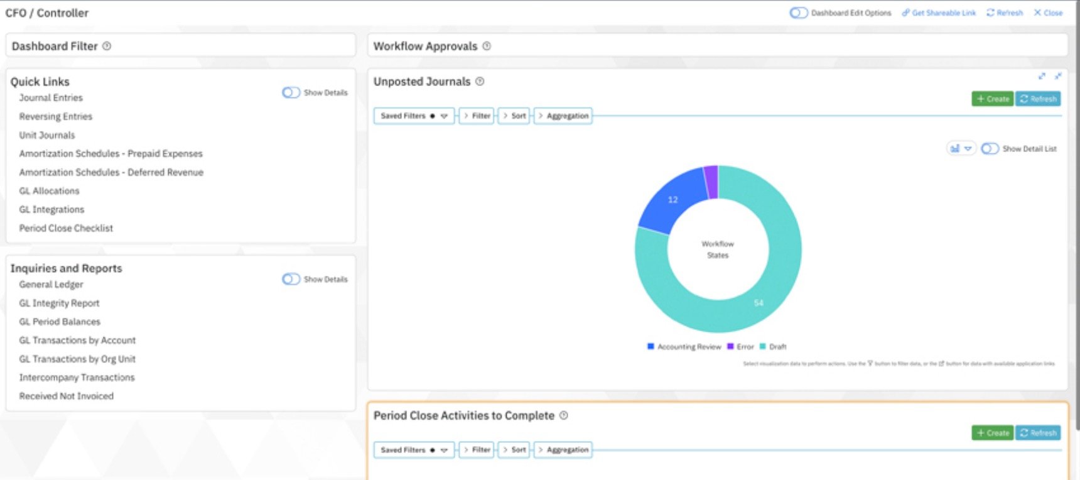The width and height of the screenshot is (1080, 480).
Task: Open the Period Close Checklist link
Action: 66,228
